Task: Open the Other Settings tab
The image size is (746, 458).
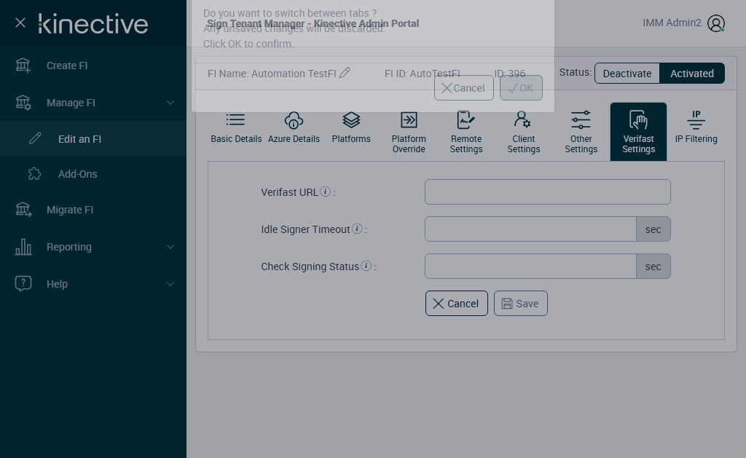Action: 581,133
